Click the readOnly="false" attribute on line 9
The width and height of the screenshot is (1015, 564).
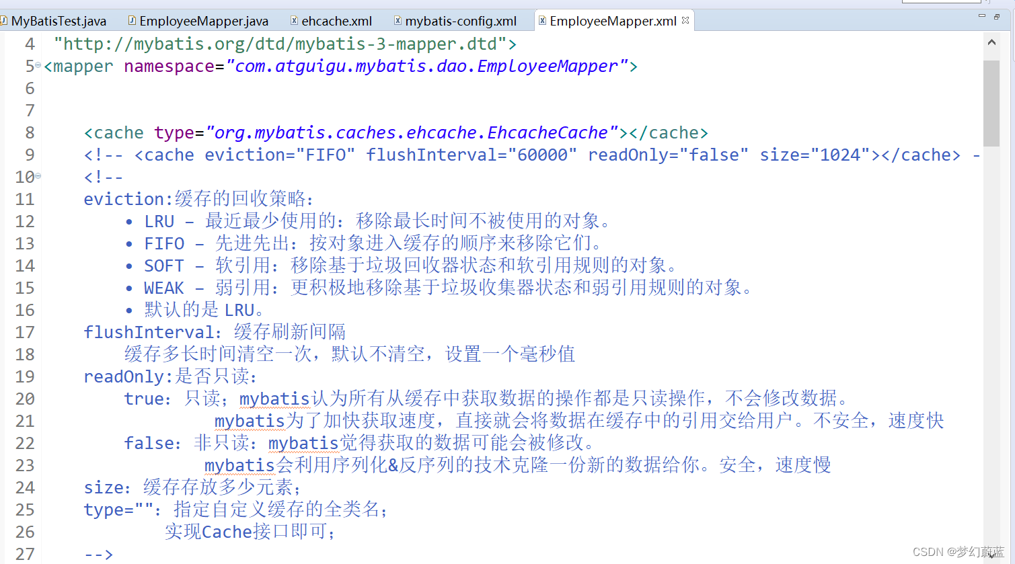coord(668,155)
